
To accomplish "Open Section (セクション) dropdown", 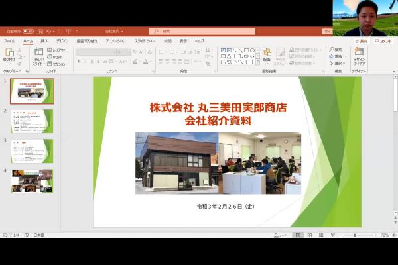I will tap(58, 64).
